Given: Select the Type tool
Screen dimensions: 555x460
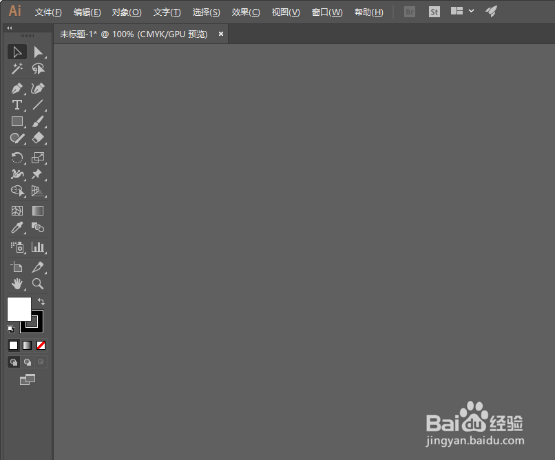Looking at the screenshot, I should (17, 105).
